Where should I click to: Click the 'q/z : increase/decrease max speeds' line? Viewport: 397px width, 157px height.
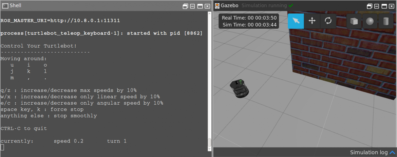pyautogui.click(x=69, y=90)
